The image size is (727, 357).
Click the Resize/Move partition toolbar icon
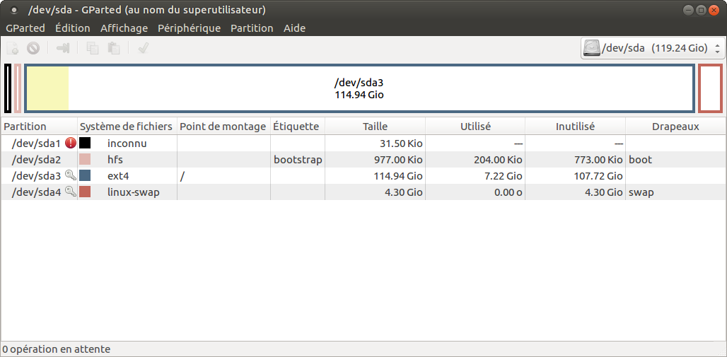click(x=63, y=48)
